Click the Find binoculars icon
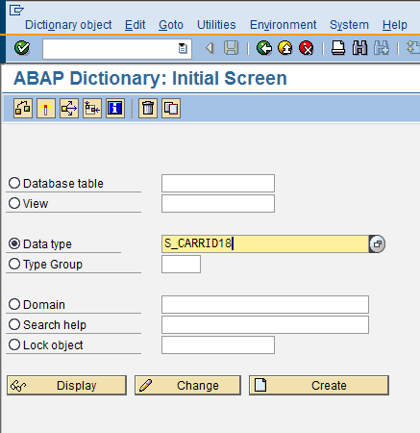This screenshot has width=420, height=433. (359, 48)
